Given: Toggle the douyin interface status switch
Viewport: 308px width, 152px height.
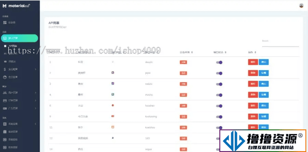Looking at the screenshot, I should point(219,62).
